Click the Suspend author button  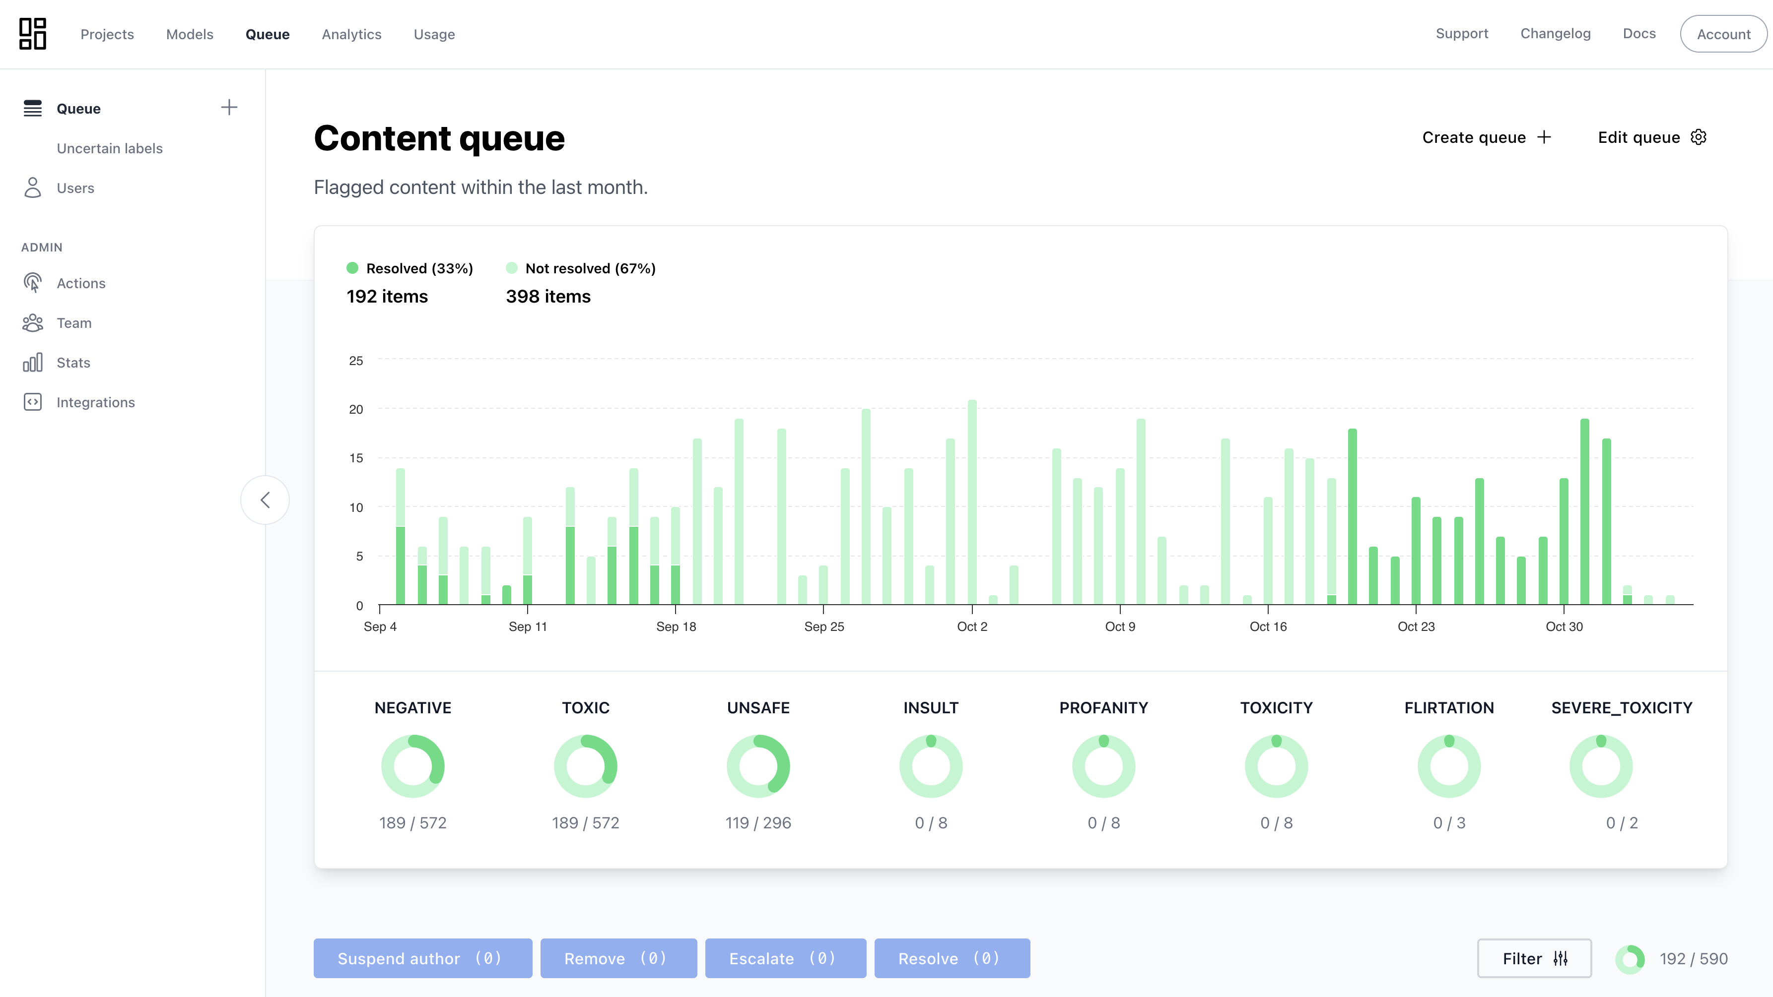coord(422,958)
